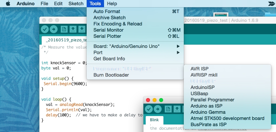Choose Burn Bootloader
276x132 pixels.
tap(135, 75)
